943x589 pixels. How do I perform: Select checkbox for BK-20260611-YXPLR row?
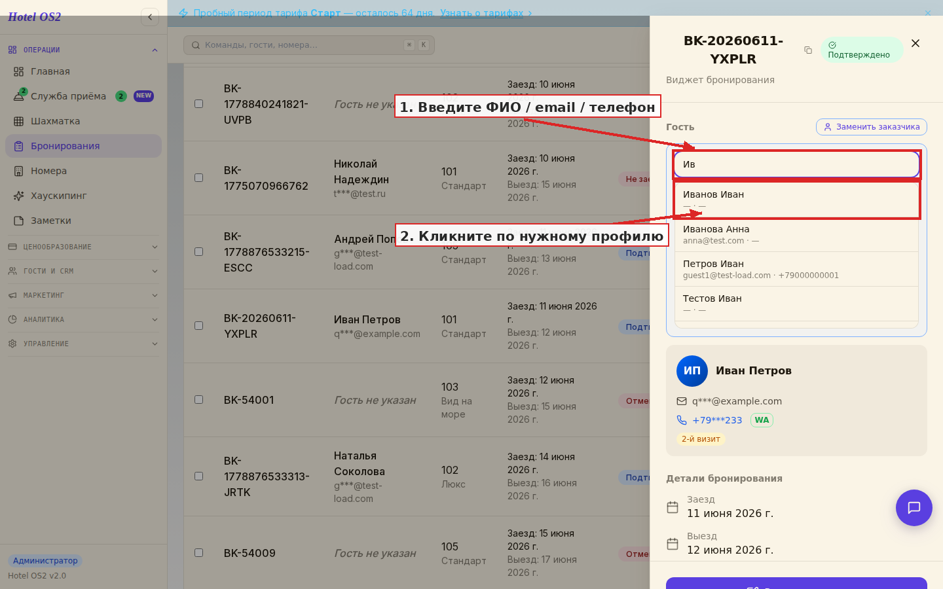pos(199,326)
